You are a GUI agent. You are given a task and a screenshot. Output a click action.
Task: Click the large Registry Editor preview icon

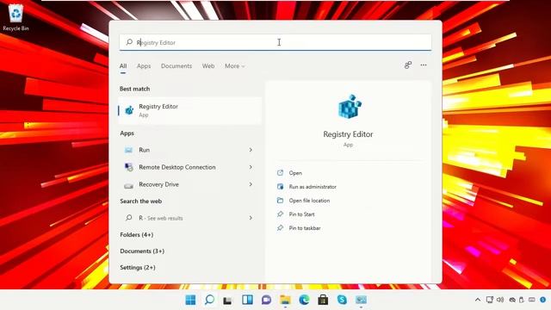(349, 107)
